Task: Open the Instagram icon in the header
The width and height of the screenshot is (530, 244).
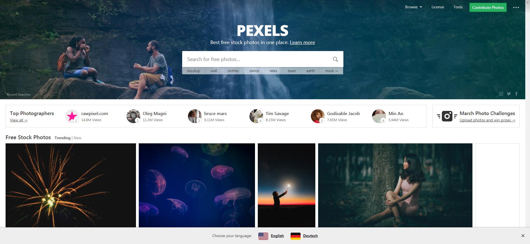Action: point(501,94)
